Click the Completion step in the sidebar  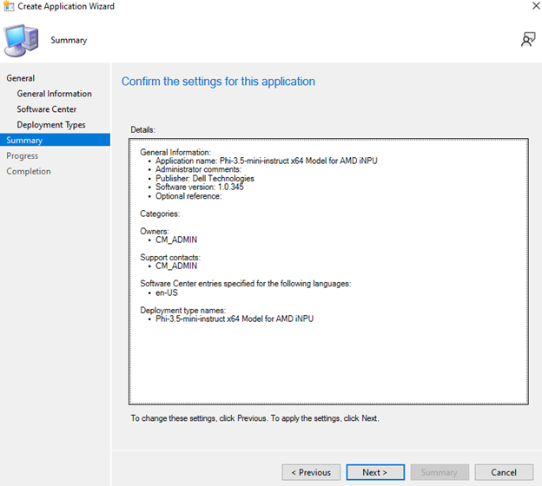coord(29,172)
